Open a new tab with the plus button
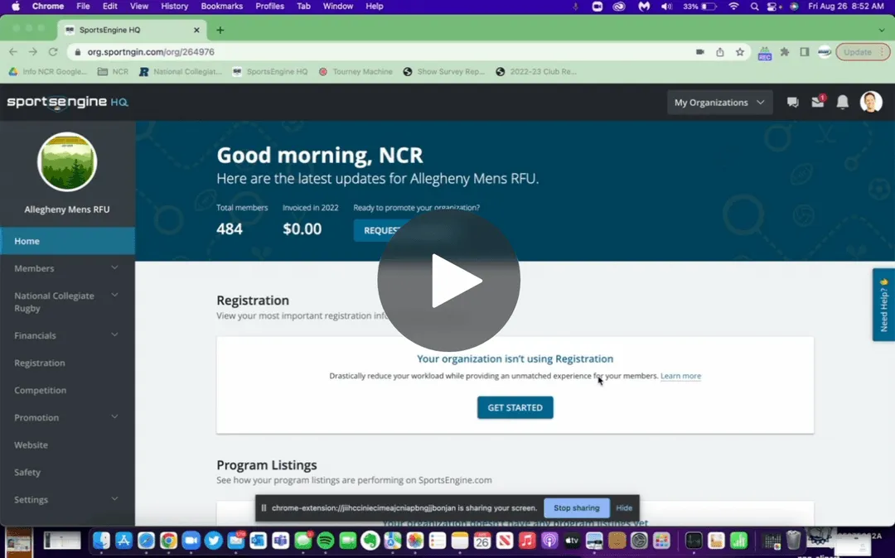 tap(220, 30)
